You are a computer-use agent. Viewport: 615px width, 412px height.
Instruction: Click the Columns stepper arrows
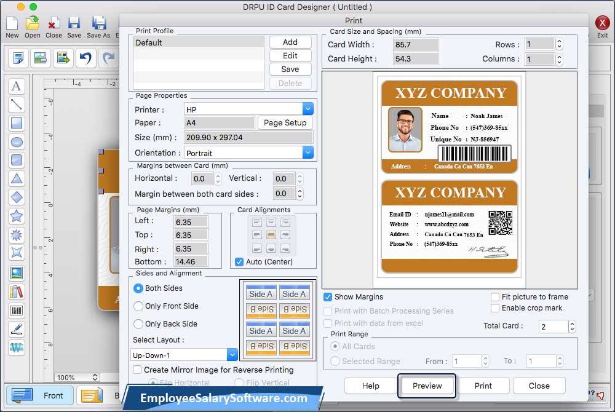click(x=559, y=59)
